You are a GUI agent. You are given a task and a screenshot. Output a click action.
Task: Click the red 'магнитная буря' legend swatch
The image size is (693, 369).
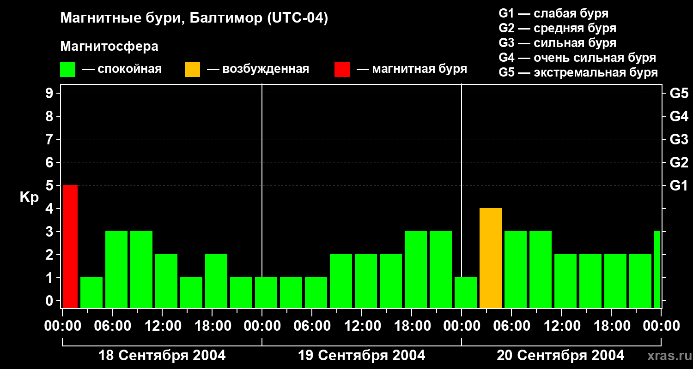[342, 70]
